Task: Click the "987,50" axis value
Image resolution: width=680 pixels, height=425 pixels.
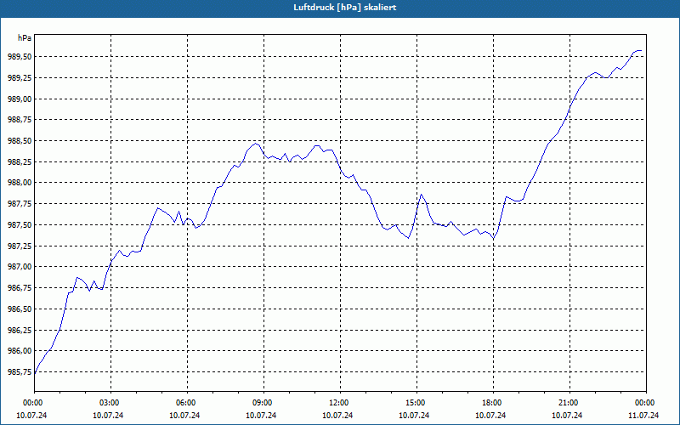Action: (20, 225)
